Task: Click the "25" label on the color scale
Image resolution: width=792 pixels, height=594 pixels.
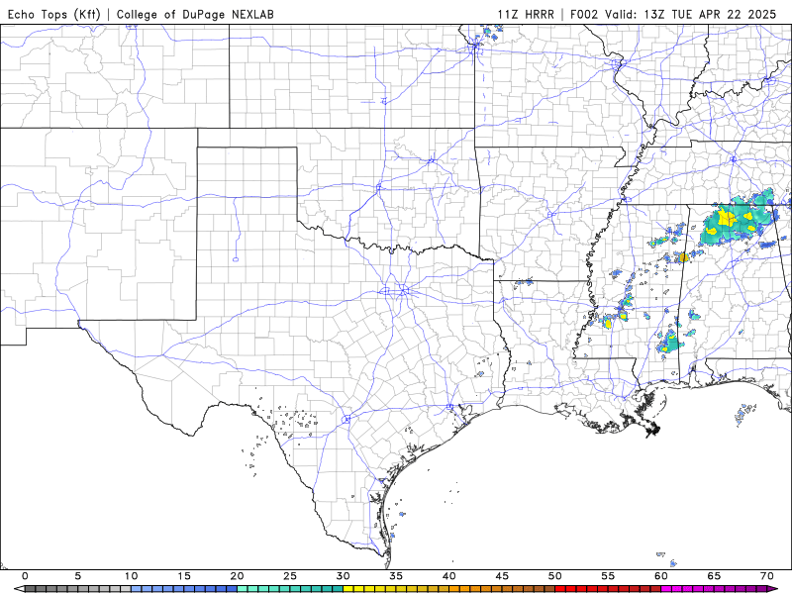Action: pyautogui.click(x=290, y=576)
